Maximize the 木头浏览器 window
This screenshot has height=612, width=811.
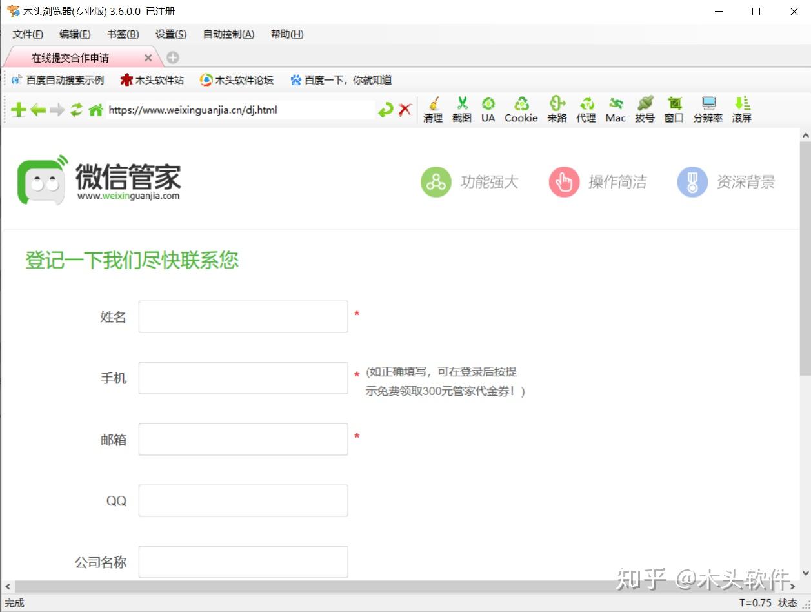[756, 12]
